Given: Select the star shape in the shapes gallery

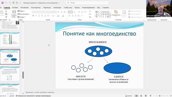Looking at the screenshot, I should point(108,17).
